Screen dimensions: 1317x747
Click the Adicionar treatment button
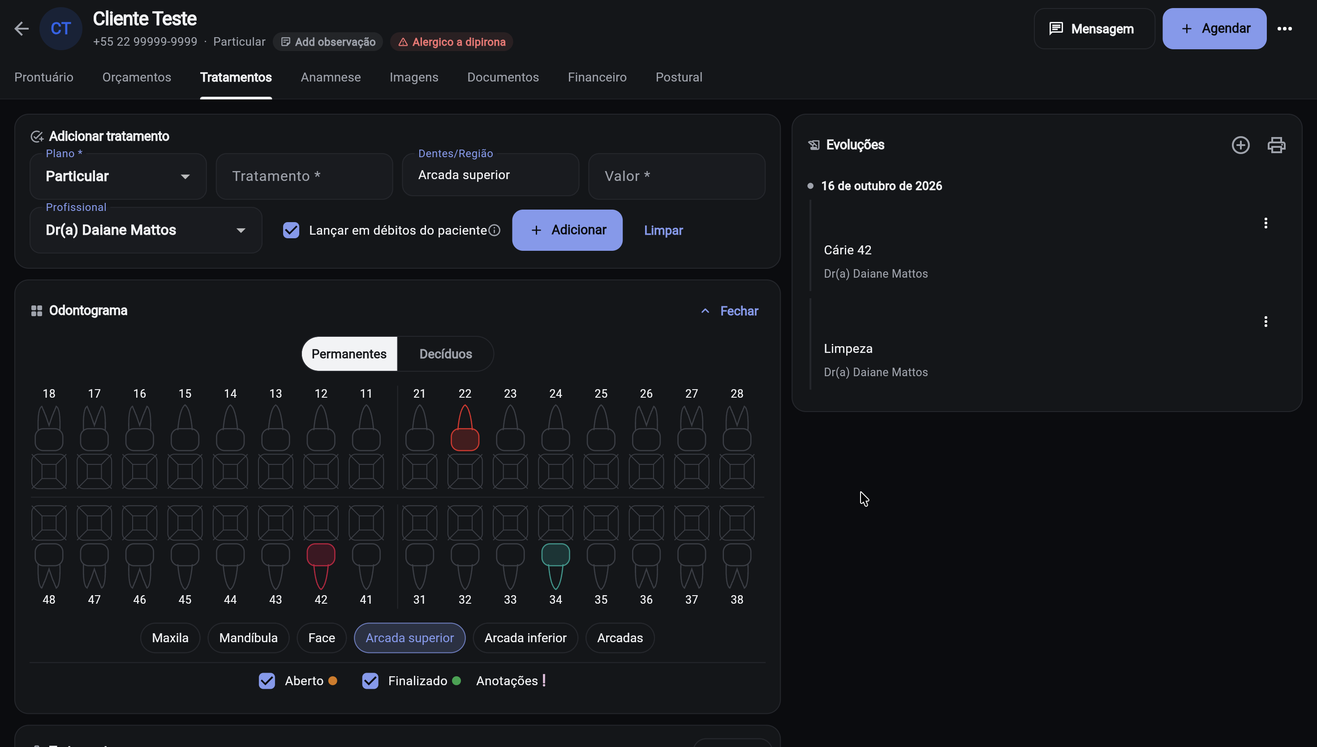pos(567,230)
